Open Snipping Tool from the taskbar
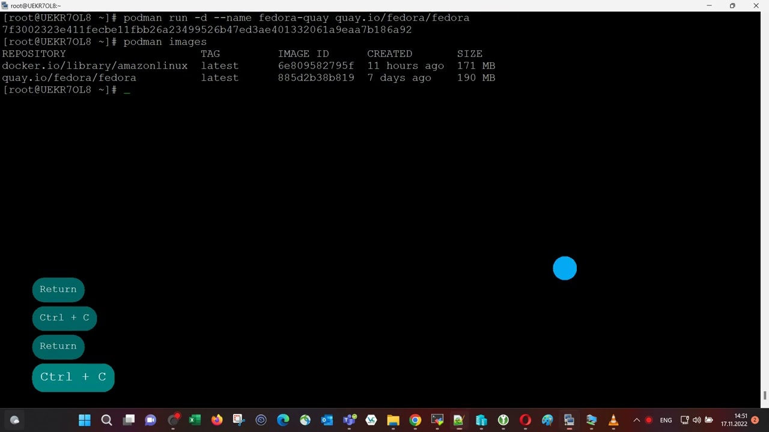 pyautogui.click(x=239, y=420)
